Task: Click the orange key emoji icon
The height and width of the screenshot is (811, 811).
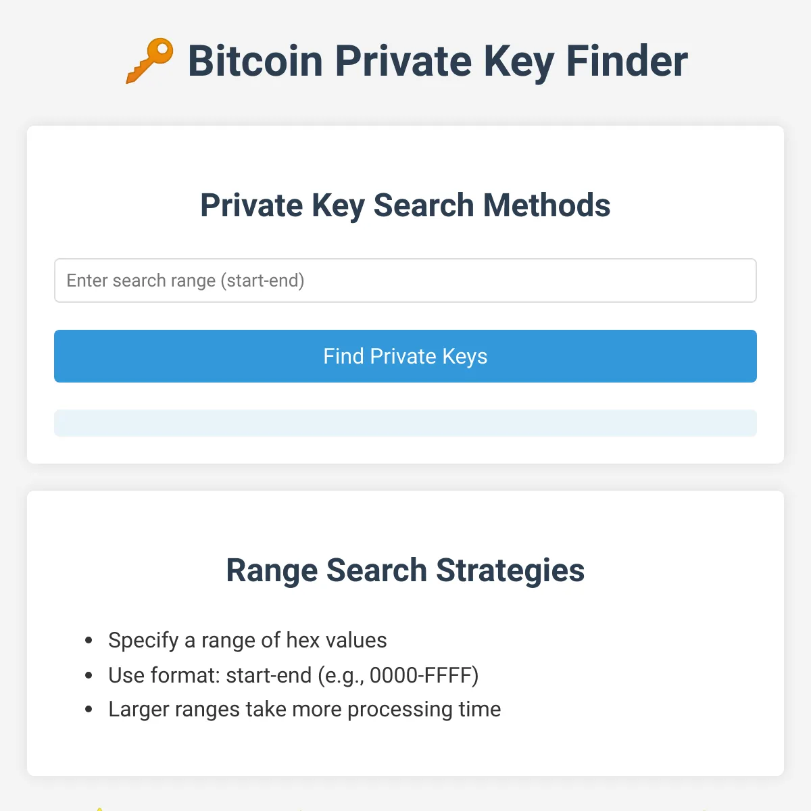Action: point(149,61)
